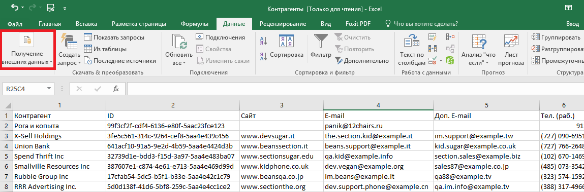
Task: Click the green Manage Data Model icon
Action: (450, 60)
